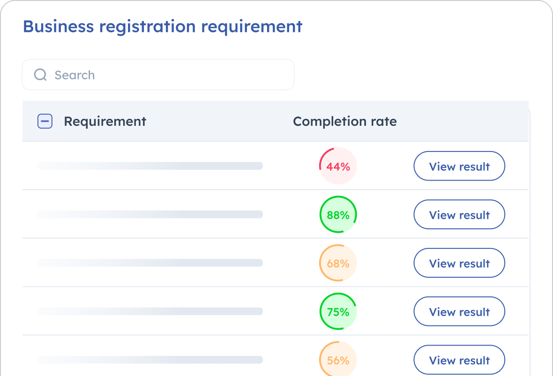553x376 pixels.
Task: Click the 88% green completion rate circle
Action: [x=337, y=214]
